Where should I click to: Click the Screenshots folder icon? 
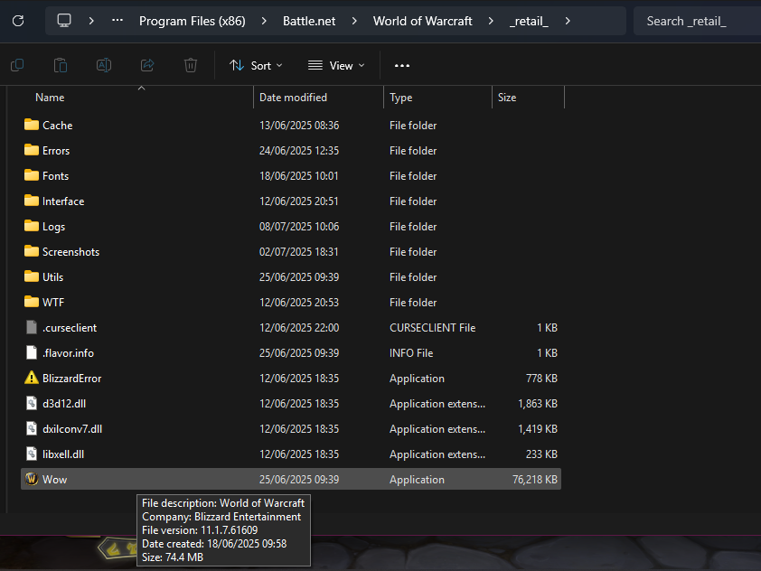coord(32,251)
